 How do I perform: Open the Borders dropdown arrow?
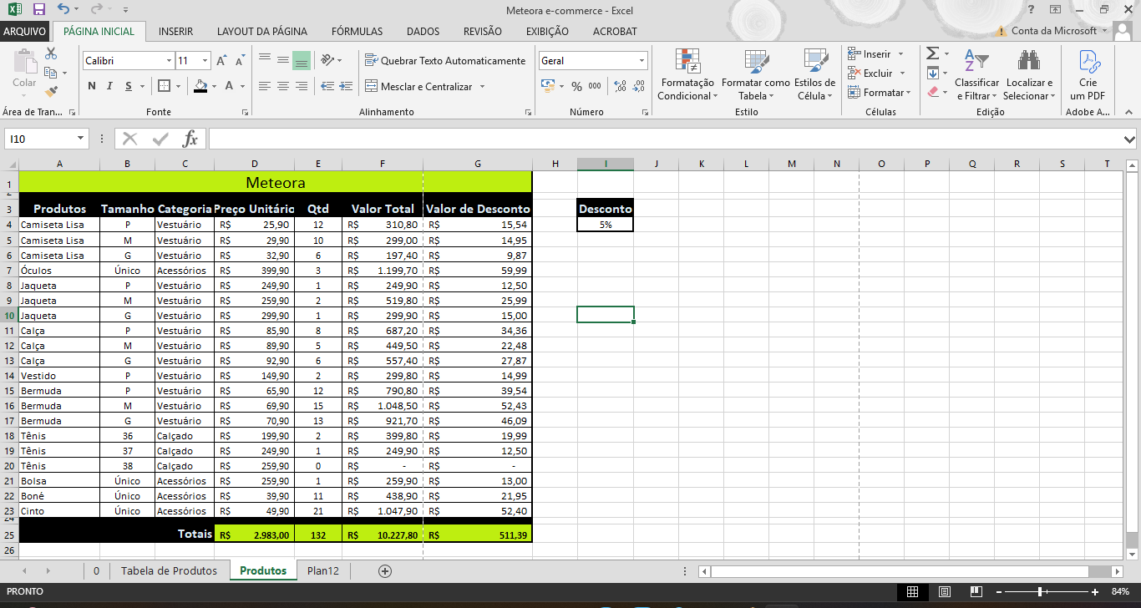[179, 86]
